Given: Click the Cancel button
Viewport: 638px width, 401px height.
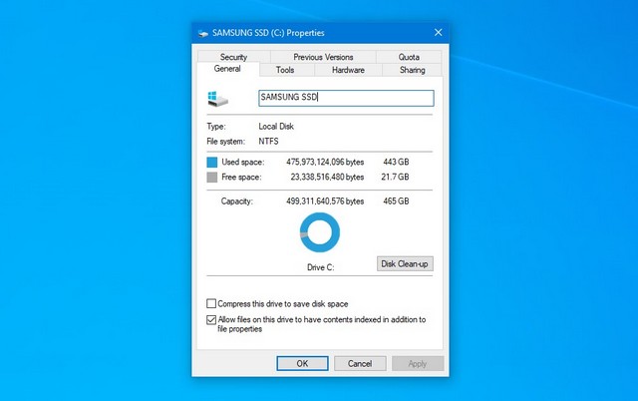Looking at the screenshot, I should coord(360,363).
